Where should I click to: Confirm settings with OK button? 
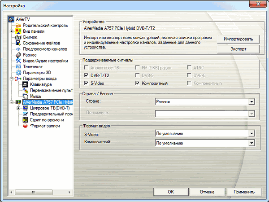171,192
